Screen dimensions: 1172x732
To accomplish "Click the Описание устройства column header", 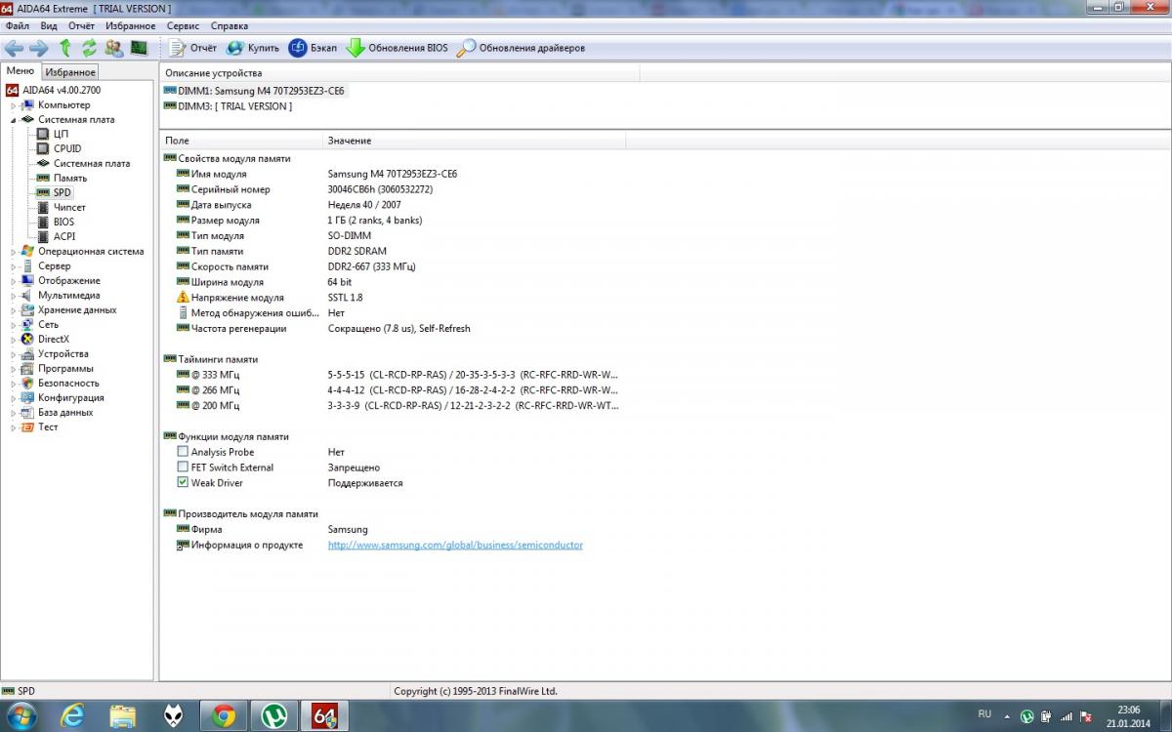I will 399,73.
